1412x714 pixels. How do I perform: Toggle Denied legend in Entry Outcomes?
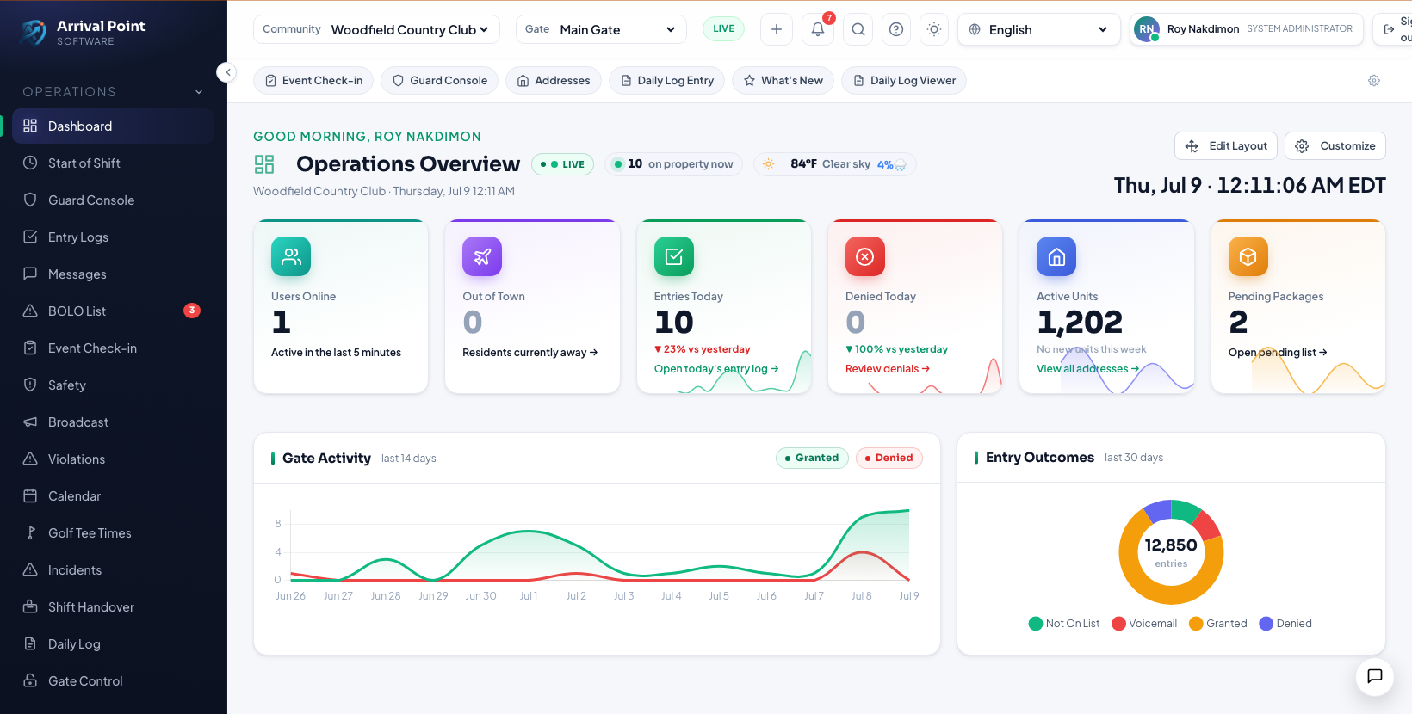1285,624
